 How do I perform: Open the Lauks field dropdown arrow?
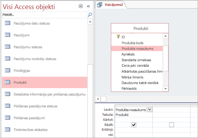tap(150, 109)
